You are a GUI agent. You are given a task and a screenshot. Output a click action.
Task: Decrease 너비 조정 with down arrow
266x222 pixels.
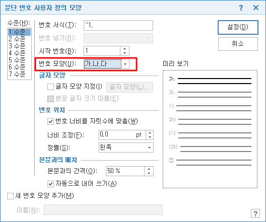click(x=150, y=137)
